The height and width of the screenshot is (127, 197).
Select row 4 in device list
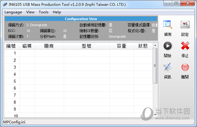pyautogui.click(x=78, y=74)
